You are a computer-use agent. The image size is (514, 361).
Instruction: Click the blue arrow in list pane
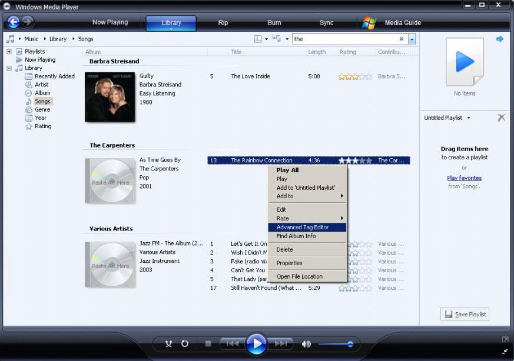500,39
